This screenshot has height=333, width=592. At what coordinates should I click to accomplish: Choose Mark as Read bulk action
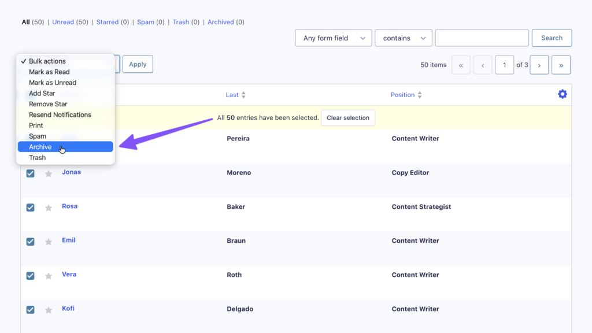coord(65,72)
